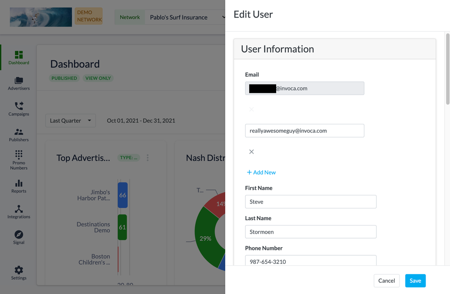Screen dimensions: 450x294
Task: Edit the Phone Number field
Action: pos(310,261)
